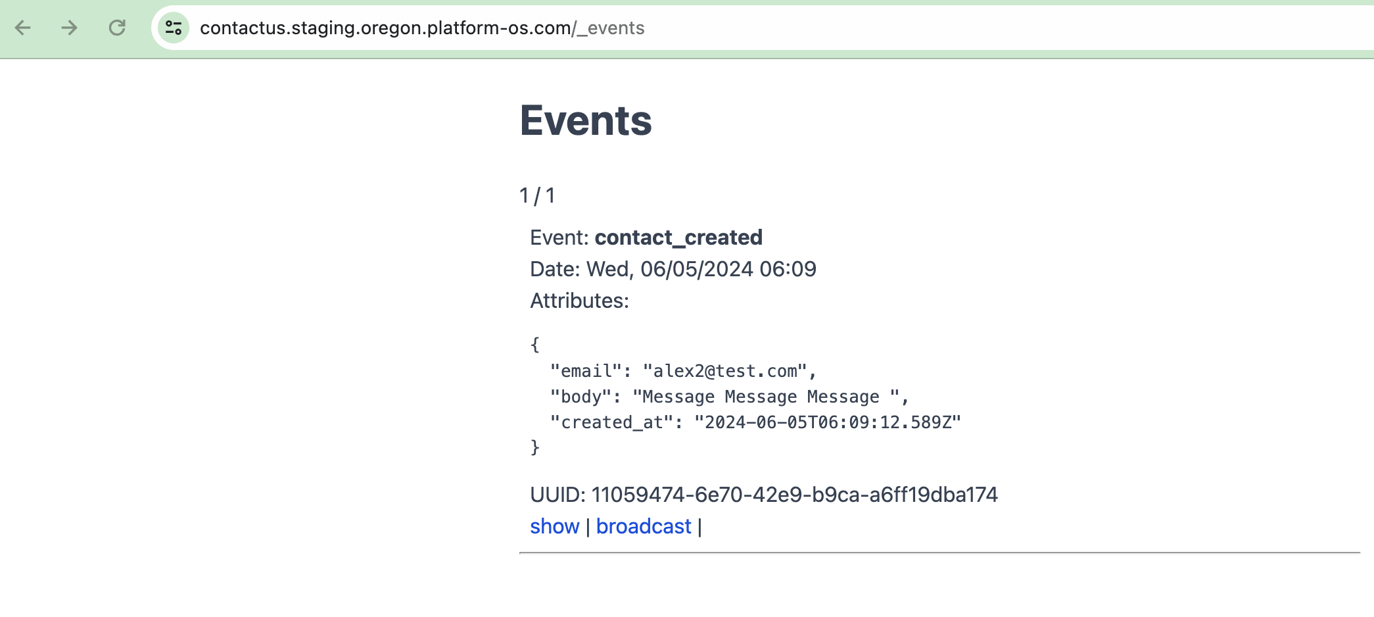1374x617 pixels.
Task: Select the Events page heading
Action: click(585, 121)
